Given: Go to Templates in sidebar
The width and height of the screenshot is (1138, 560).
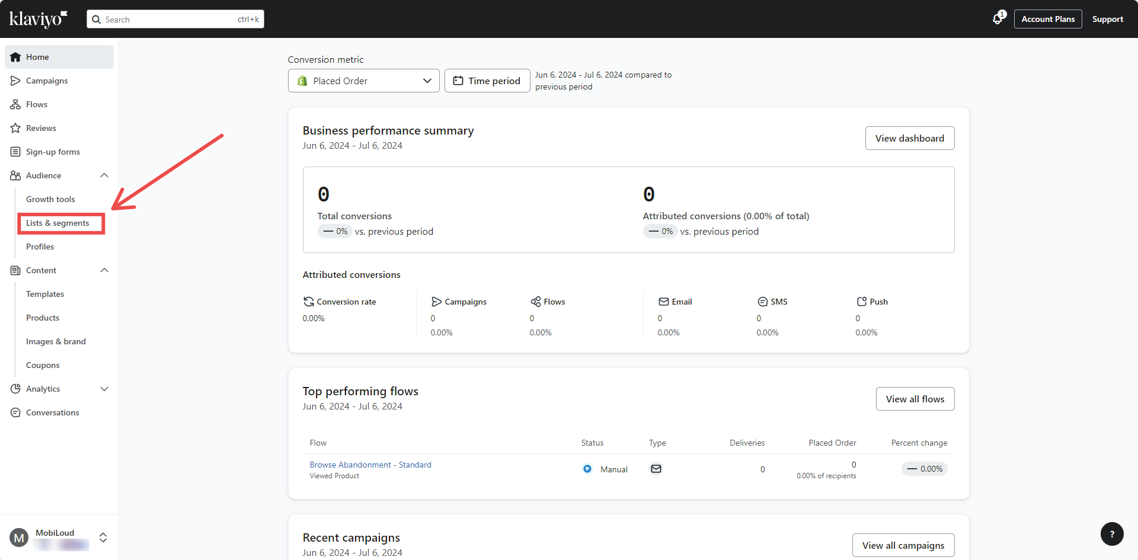Looking at the screenshot, I should [x=45, y=294].
